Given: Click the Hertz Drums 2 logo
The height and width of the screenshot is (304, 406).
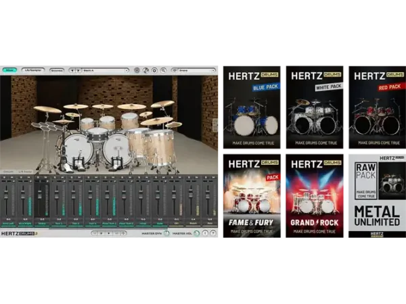Looking at the screenshot, I should pos(20,234).
